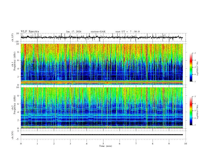
Task: Click the "VLF Spectra" plot title
Action: point(30,32)
